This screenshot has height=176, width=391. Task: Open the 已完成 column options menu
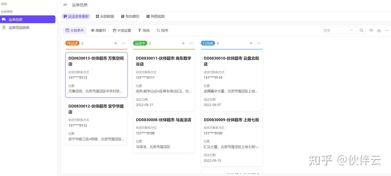click(x=259, y=43)
